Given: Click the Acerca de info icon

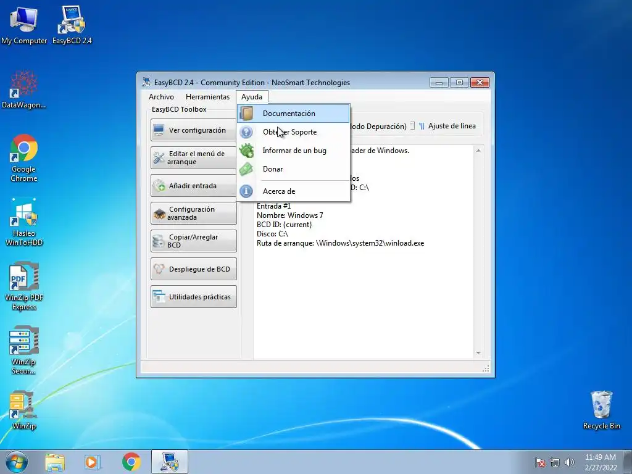Looking at the screenshot, I should tap(246, 191).
